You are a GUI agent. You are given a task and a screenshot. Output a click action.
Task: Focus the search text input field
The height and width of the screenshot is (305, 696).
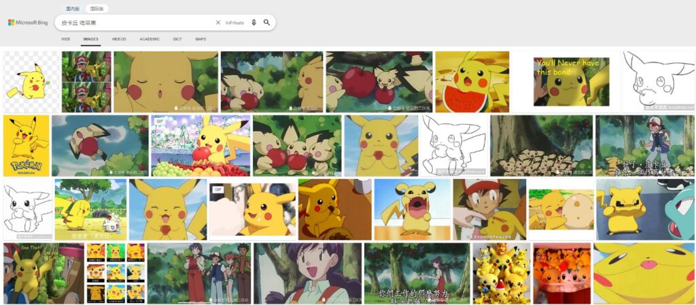coord(136,22)
